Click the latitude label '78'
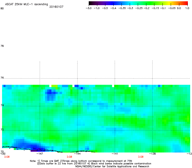Screen dimensions: 192x168 [x=2, y=46]
